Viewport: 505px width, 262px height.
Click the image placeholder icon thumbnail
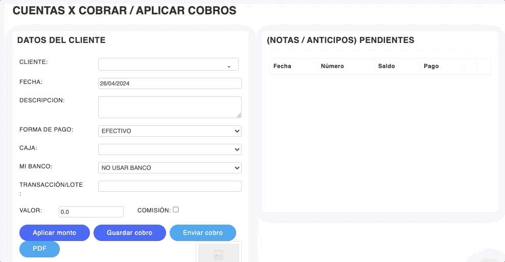pyautogui.click(x=219, y=254)
